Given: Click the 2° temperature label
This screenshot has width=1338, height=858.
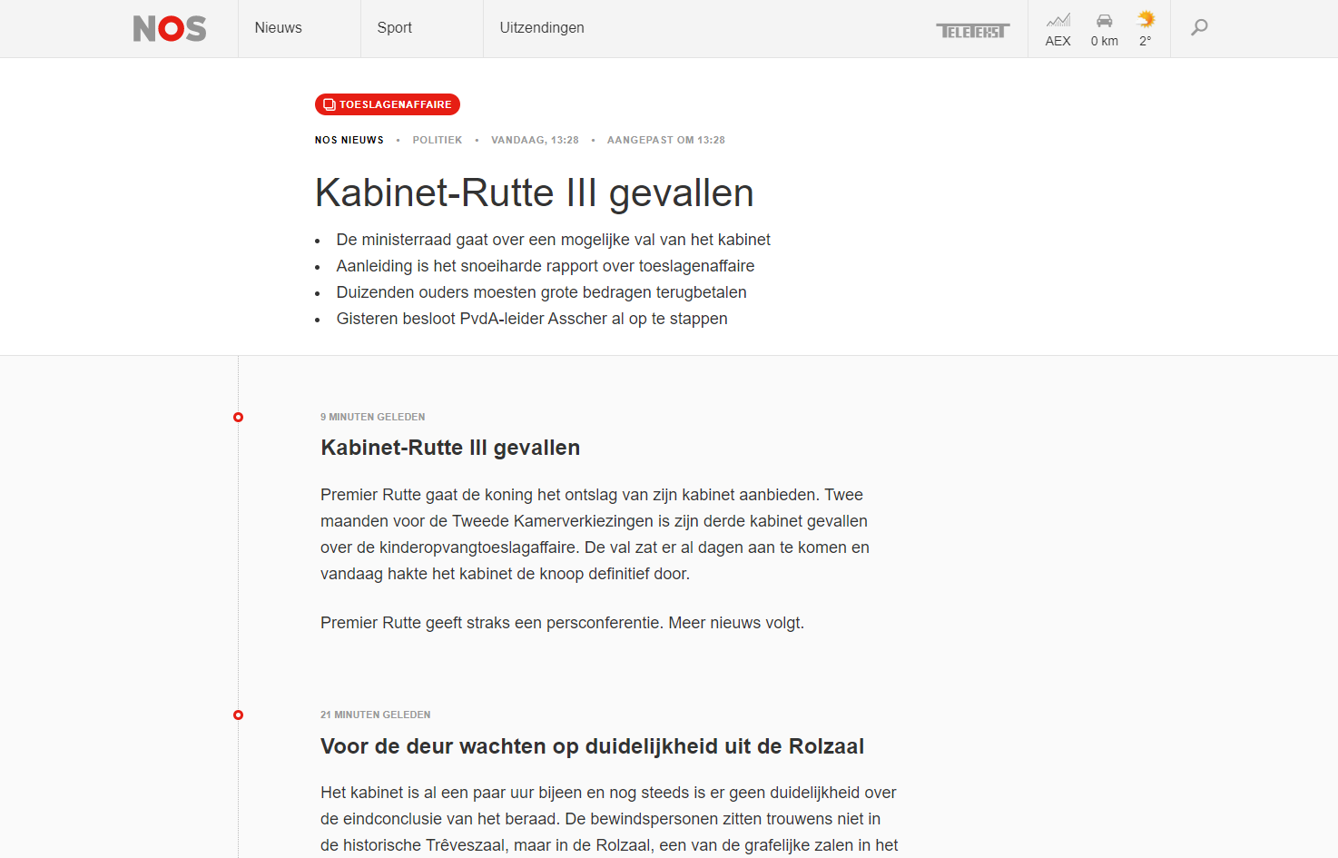Looking at the screenshot, I should pyautogui.click(x=1146, y=41).
